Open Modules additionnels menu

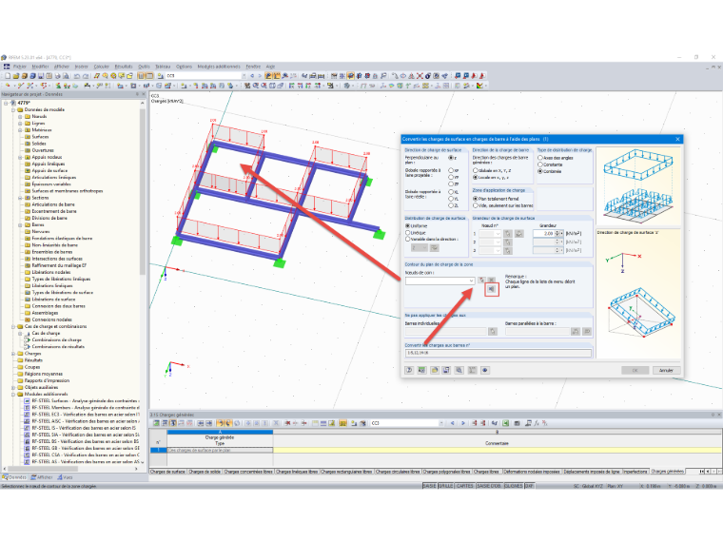(219, 67)
